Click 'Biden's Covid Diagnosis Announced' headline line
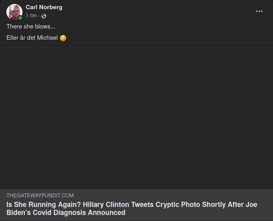The height and width of the screenshot is (221, 273). [66, 213]
